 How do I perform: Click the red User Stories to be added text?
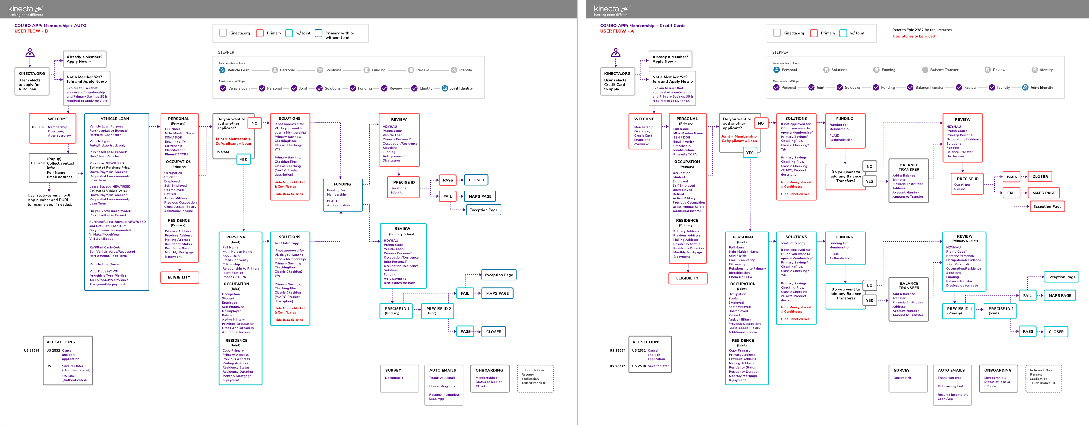pos(913,36)
